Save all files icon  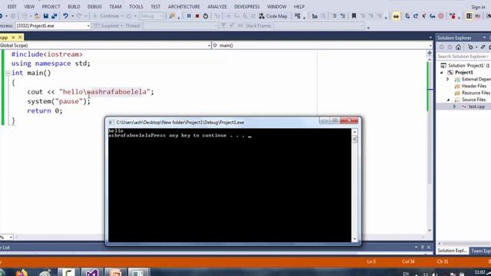[54, 16]
